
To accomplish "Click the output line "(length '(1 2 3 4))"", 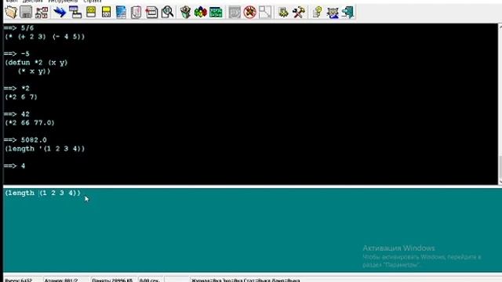I will click(45, 149).
